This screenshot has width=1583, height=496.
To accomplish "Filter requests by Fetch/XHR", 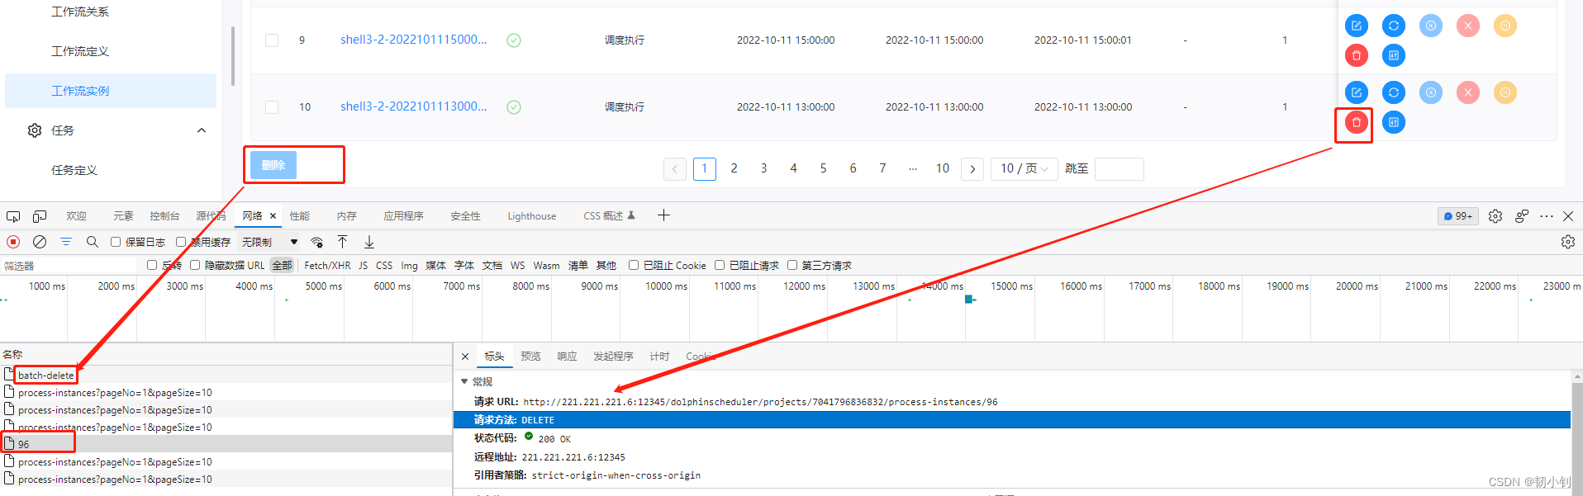I will point(327,265).
